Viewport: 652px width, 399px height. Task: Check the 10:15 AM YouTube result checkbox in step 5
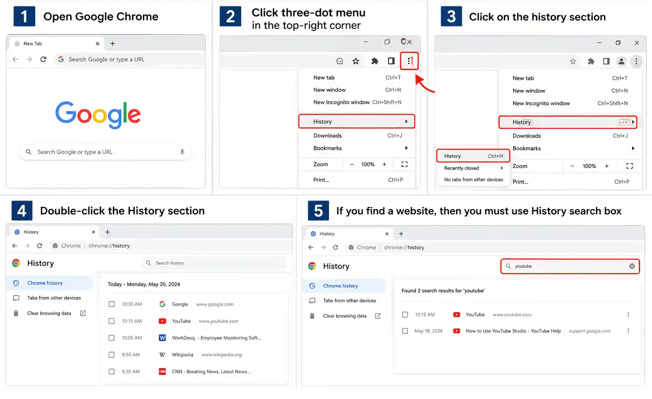pos(405,315)
